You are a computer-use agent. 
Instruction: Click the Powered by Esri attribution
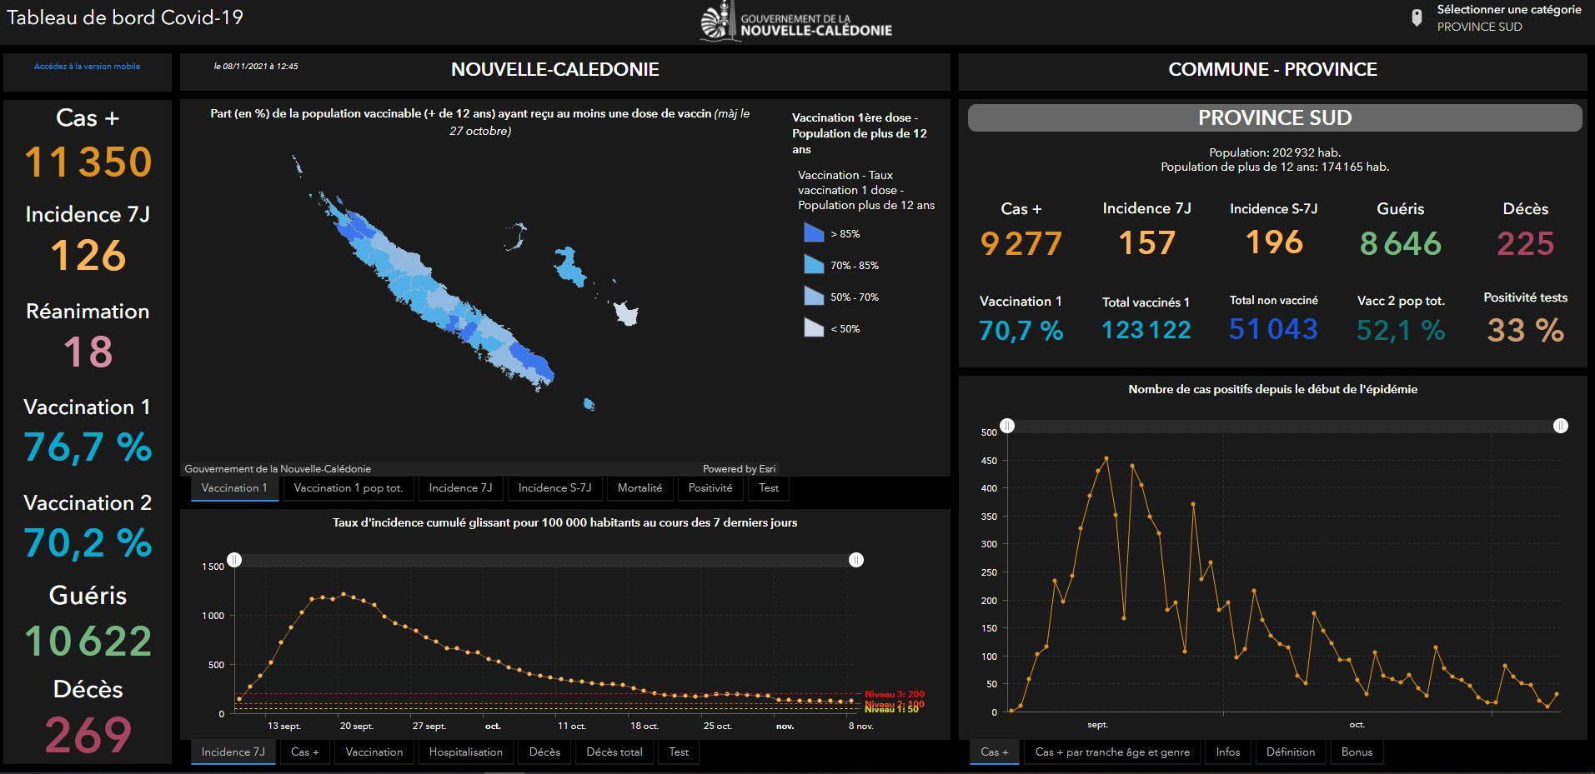pos(739,469)
